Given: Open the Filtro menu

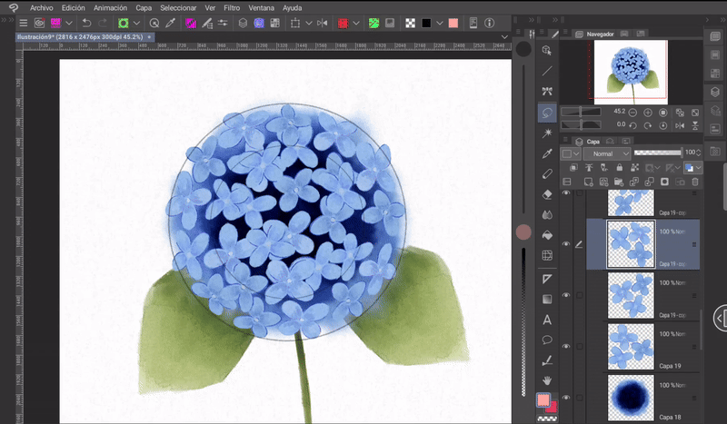Looking at the screenshot, I should click(x=232, y=7).
